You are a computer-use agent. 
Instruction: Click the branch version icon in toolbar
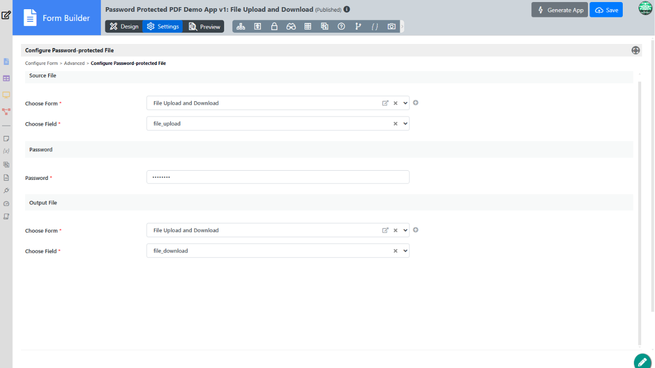358,27
